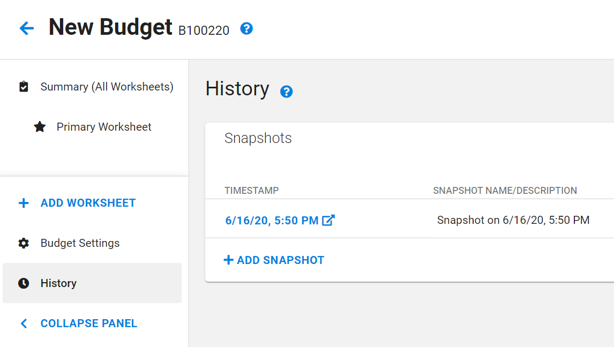Collapse the navigation panel using the chevron
The height and width of the screenshot is (347, 614).
tap(24, 323)
